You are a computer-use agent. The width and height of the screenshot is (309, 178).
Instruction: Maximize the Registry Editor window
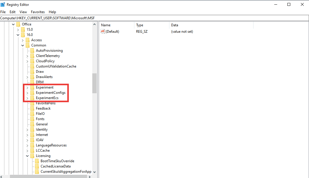click(x=289, y=4)
